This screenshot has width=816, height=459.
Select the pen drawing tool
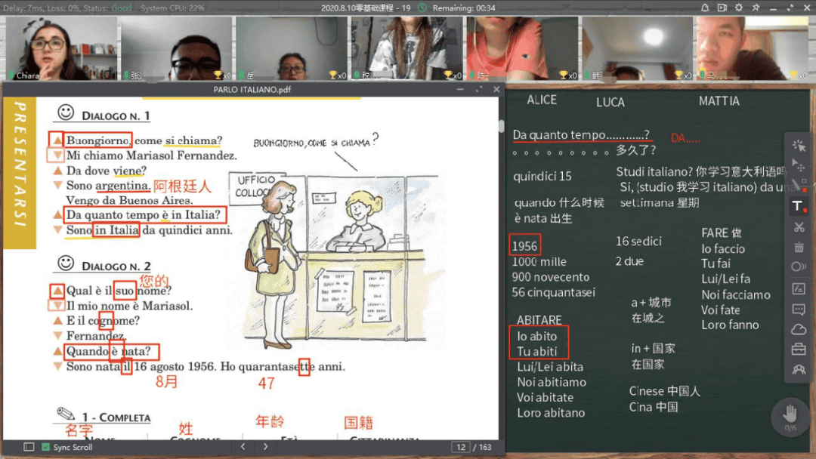(799, 185)
